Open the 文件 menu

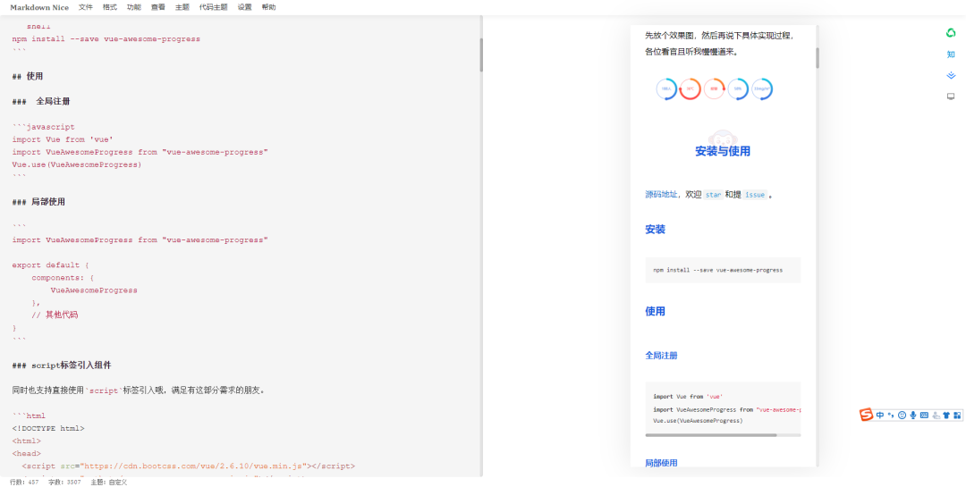click(86, 7)
